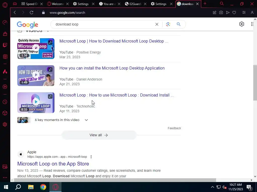Open Extensions cube icon in sidebar

5,113
